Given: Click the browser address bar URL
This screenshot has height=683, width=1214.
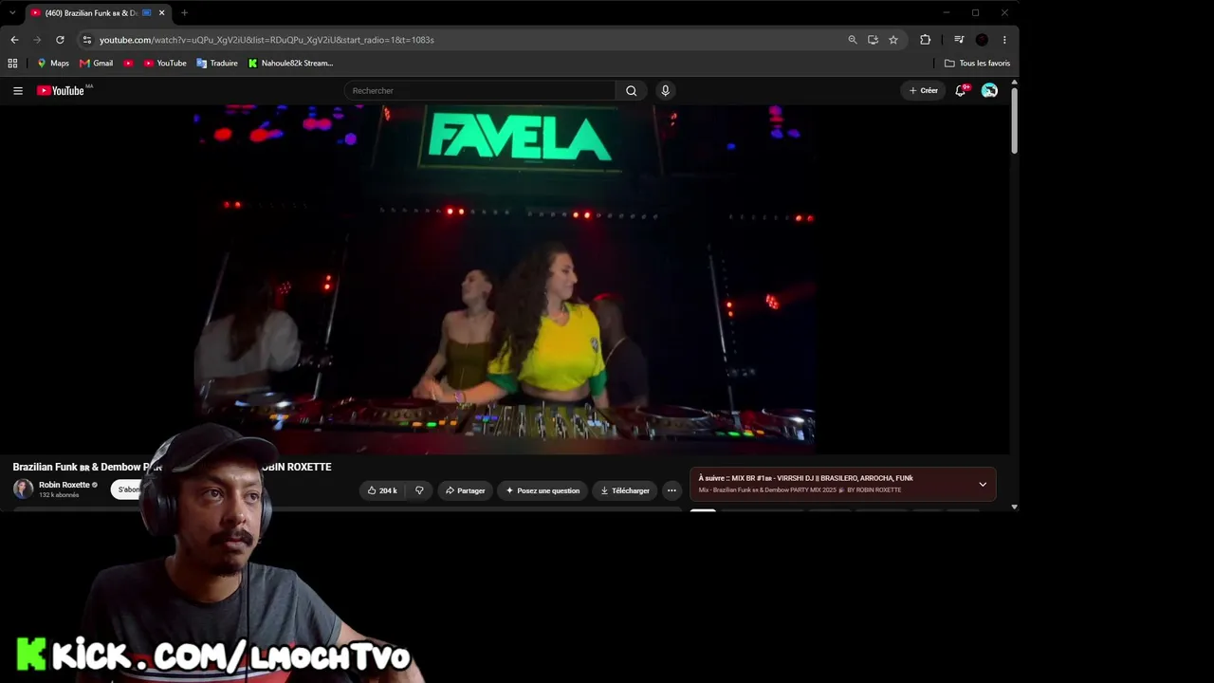Looking at the screenshot, I should [267, 40].
